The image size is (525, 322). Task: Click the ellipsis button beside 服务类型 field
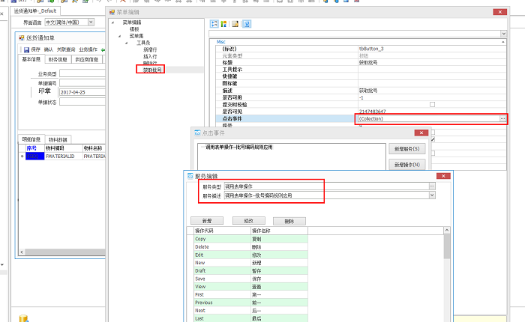[x=432, y=186]
